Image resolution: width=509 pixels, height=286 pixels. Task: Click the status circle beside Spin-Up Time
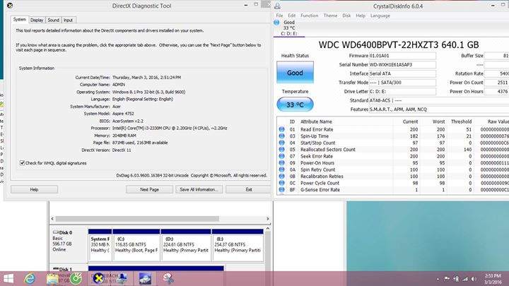(x=281, y=136)
